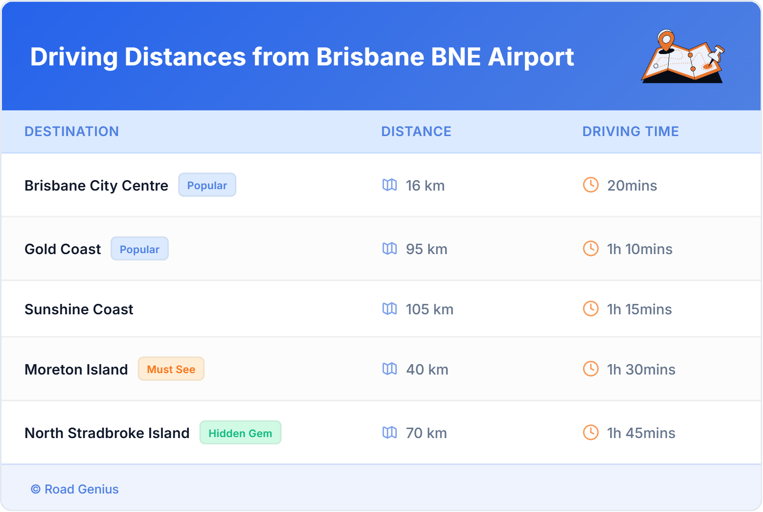Screen dimensions: 763x512
Task: Click the map icon beside 16 km
Action: coord(390,185)
